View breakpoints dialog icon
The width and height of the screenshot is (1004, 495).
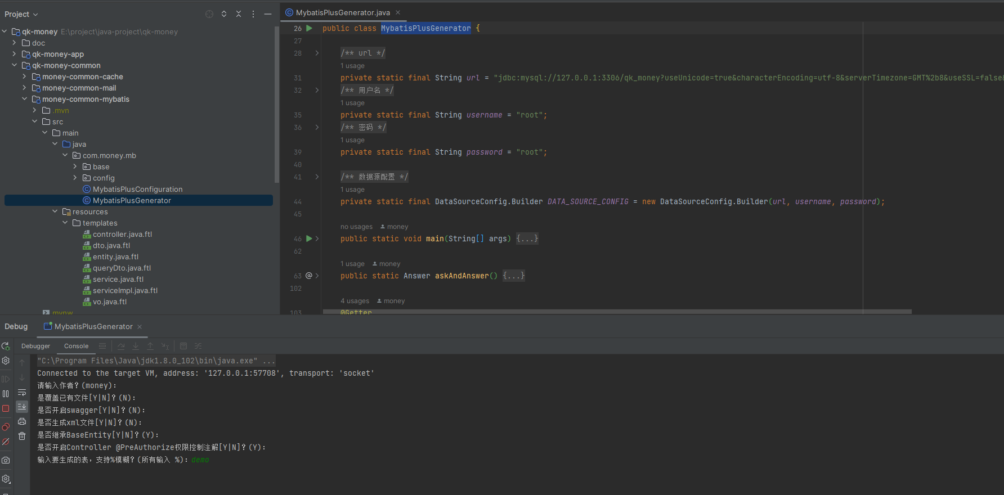click(x=6, y=427)
